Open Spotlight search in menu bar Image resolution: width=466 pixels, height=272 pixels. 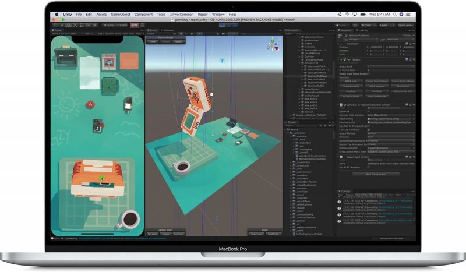pyautogui.click(x=395, y=14)
